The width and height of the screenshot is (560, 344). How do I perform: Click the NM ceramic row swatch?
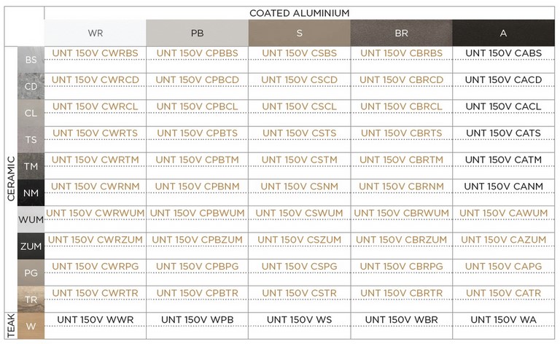click(x=31, y=193)
